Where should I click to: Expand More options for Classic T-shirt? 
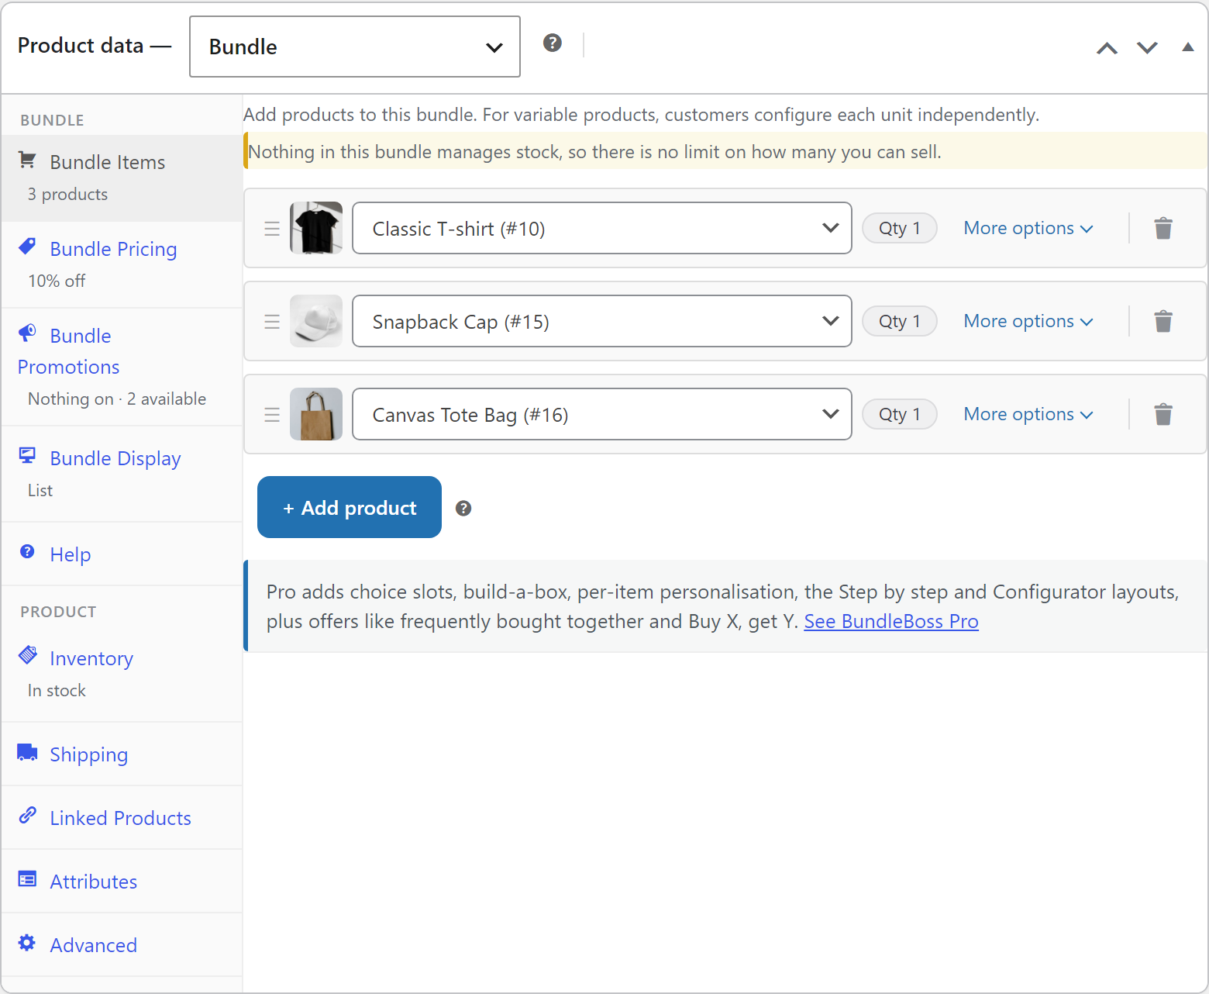tap(1028, 228)
